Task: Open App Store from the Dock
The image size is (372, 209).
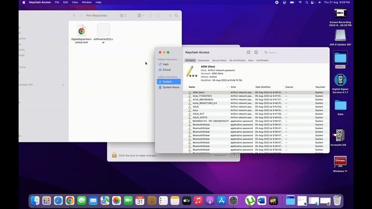Action: pyautogui.click(x=221, y=201)
